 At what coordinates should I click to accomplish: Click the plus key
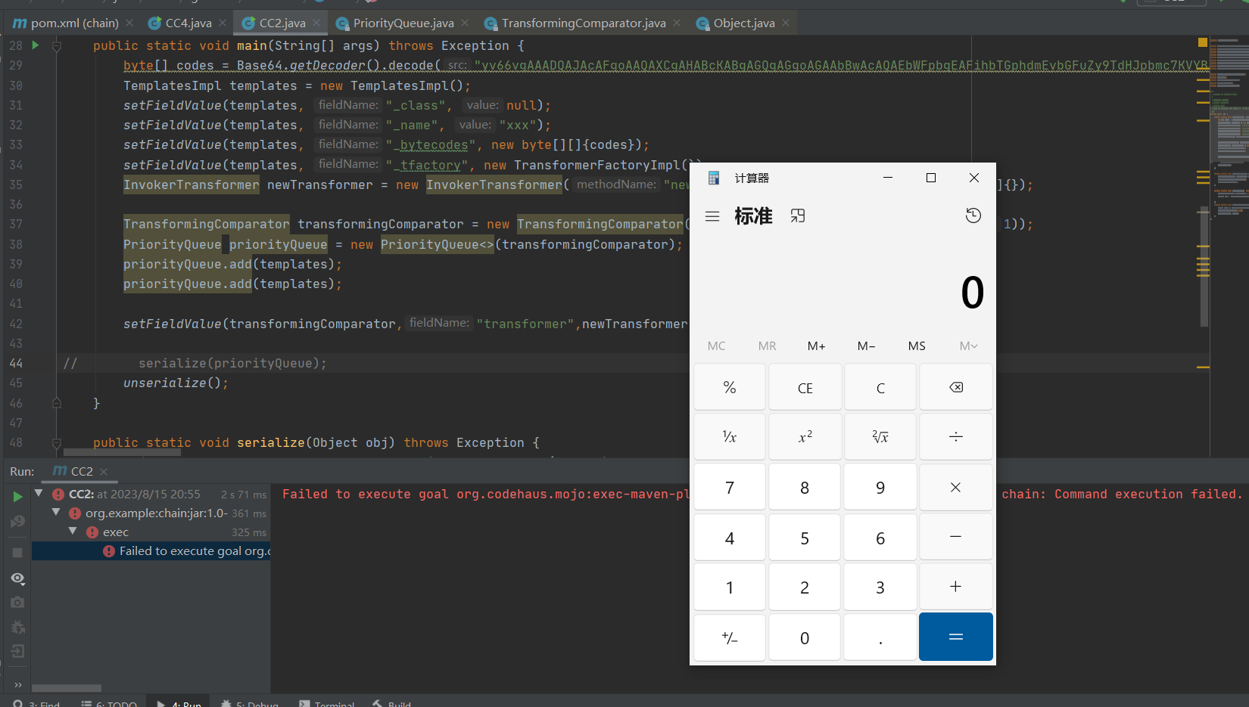[956, 587]
